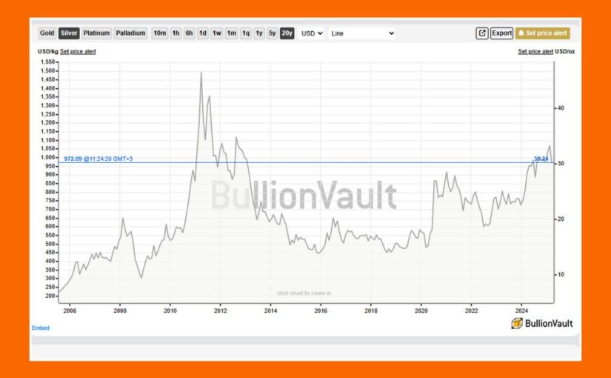
Task: Open chart in new window icon
Action: tap(482, 33)
